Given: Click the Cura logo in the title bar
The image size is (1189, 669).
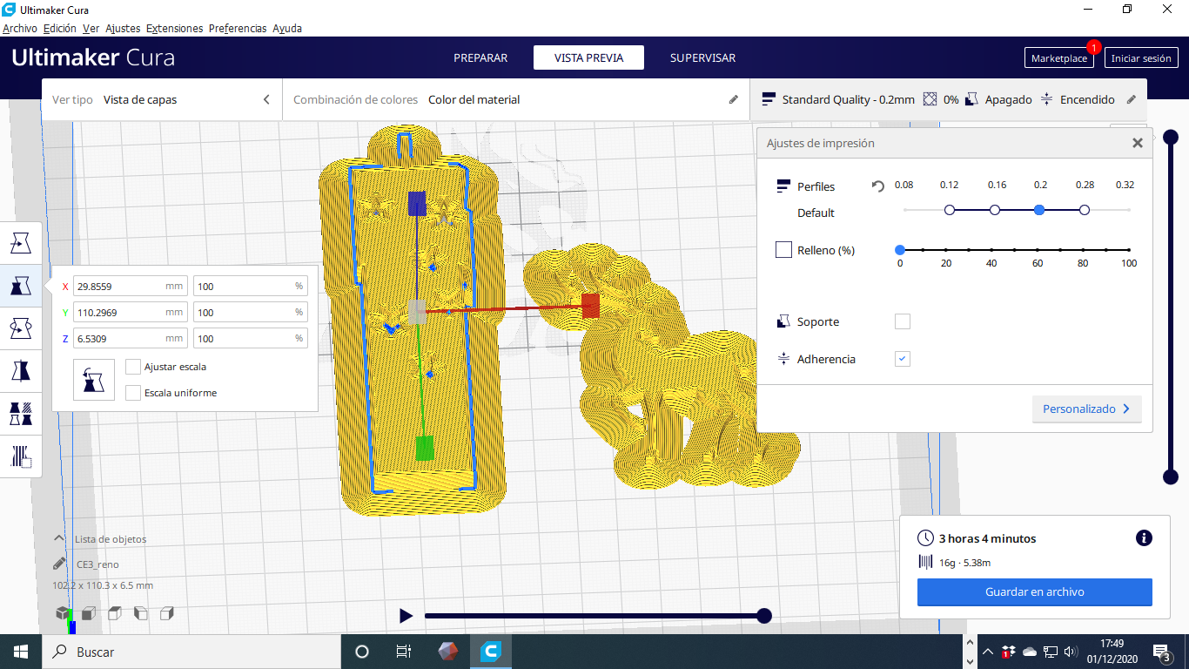Looking at the screenshot, I should (x=10, y=10).
